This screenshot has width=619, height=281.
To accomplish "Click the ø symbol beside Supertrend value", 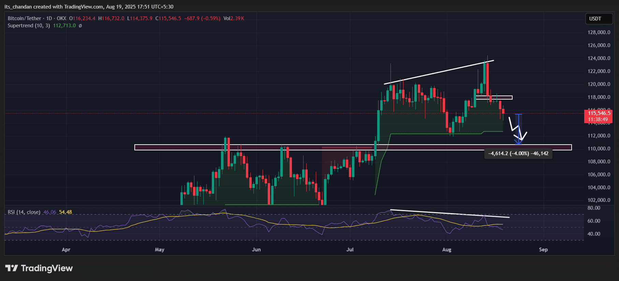I will [80, 26].
